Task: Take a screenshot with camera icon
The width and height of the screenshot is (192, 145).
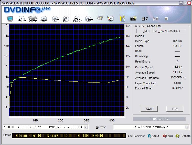Action: point(133,19)
